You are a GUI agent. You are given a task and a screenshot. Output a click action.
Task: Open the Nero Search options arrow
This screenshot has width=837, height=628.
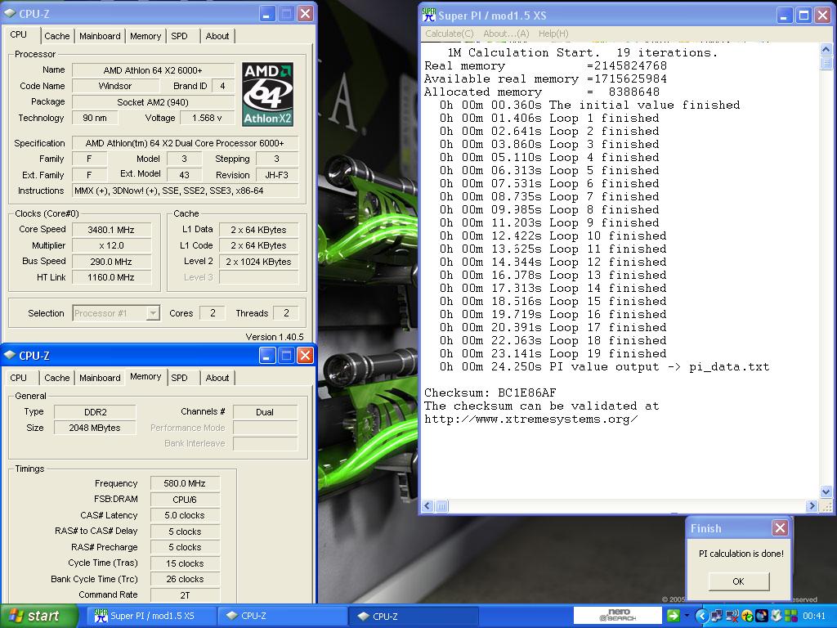click(x=687, y=616)
